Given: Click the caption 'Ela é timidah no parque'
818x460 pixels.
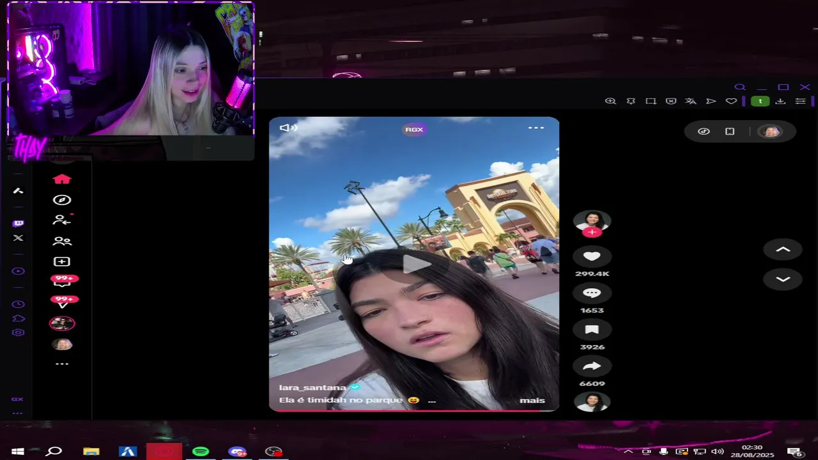Looking at the screenshot, I should click(341, 400).
